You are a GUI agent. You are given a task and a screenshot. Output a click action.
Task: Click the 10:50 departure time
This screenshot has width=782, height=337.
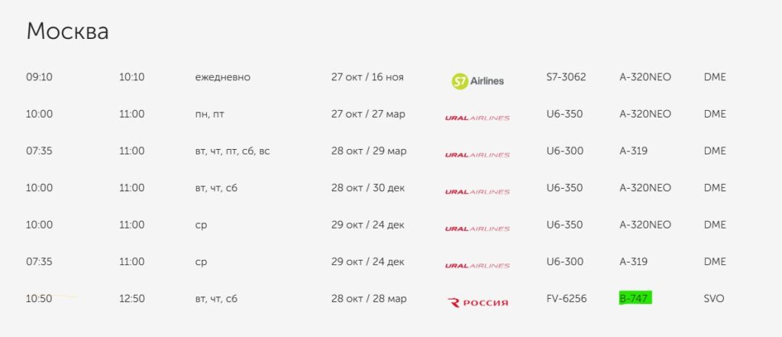pyautogui.click(x=38, y=299)
